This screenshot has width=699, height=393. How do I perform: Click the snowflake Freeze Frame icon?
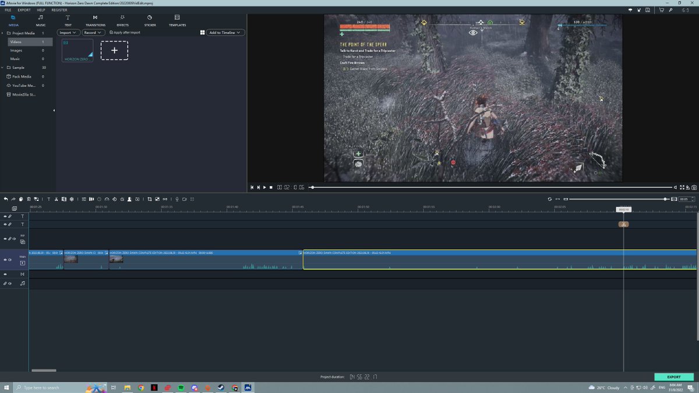pyautogui.click(x=72, y=199)
